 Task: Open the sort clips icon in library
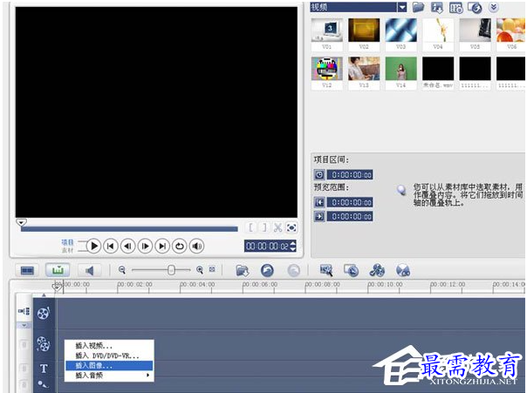click(455, 7)
